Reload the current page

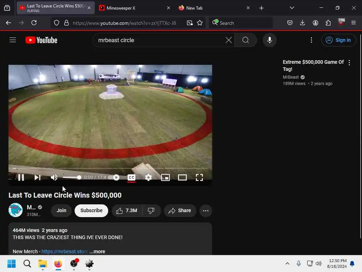(x=34, y=23)
